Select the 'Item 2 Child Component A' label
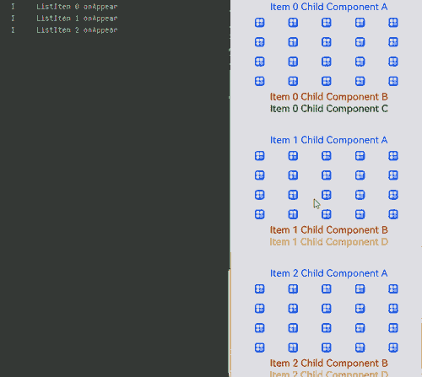This screenshot has height=377, width=422. coord(328,273)
